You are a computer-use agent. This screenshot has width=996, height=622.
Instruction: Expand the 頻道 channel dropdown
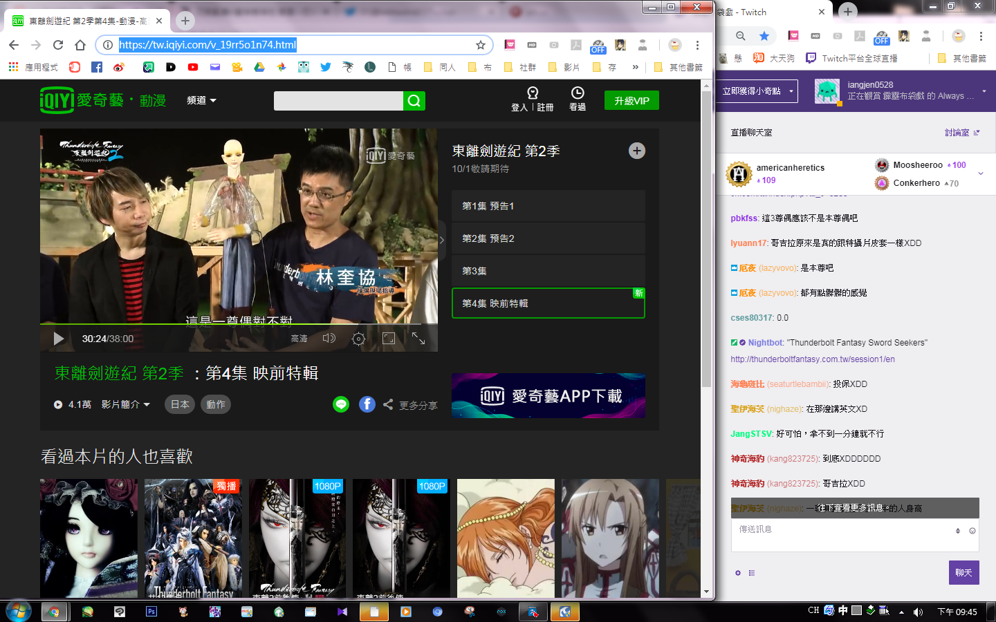coord(201,100)
